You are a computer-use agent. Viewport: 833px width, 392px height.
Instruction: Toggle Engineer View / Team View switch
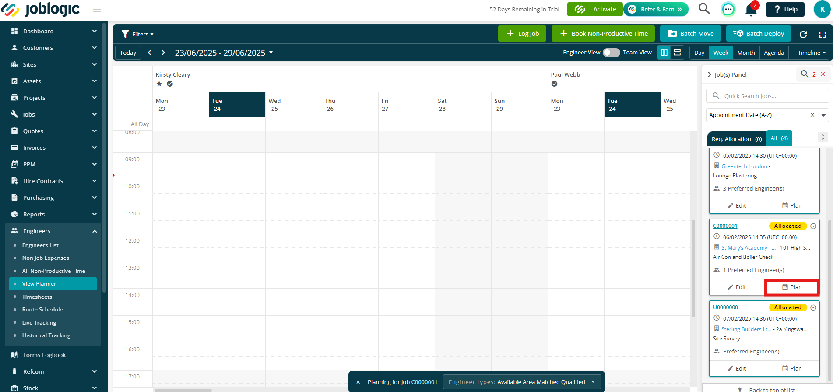coord(611,53)
